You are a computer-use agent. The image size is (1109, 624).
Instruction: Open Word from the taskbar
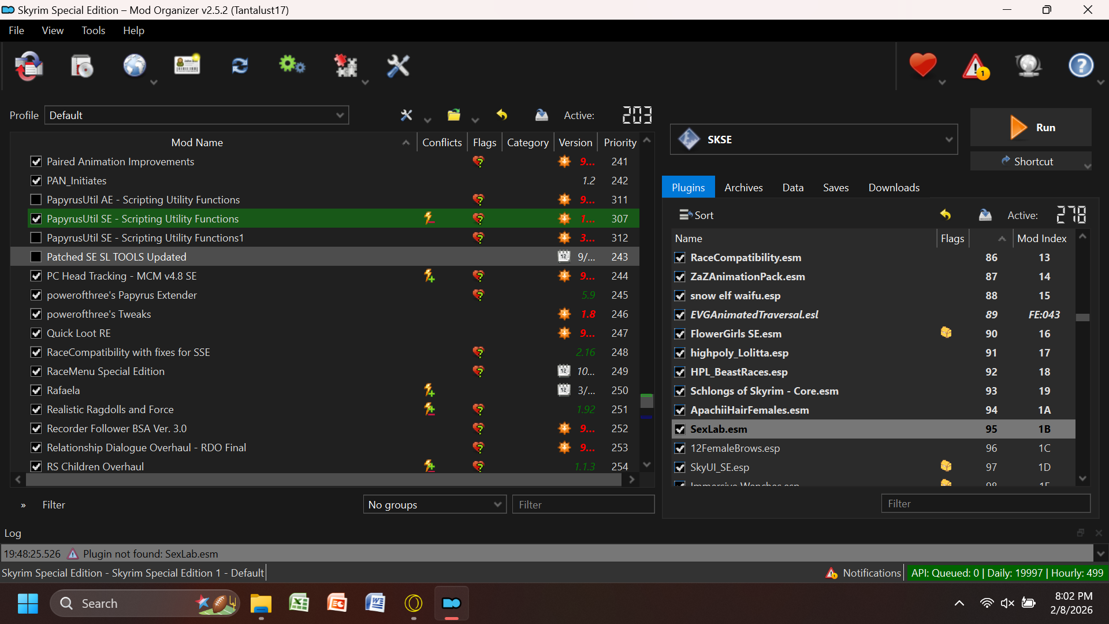(375, 604)
